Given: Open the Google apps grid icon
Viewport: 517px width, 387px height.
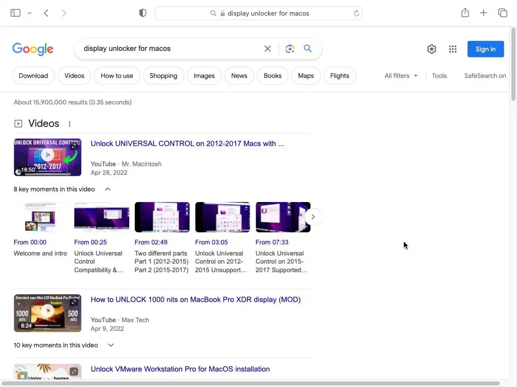Looking at the screenshot, I should [452, 49].
